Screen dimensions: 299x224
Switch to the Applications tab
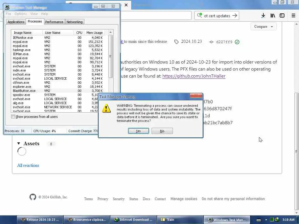click(16, 22)
